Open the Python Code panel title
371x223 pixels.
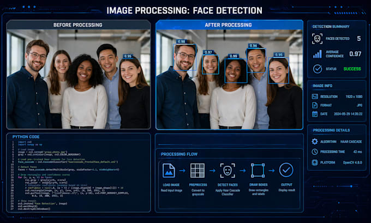[26, 137]
